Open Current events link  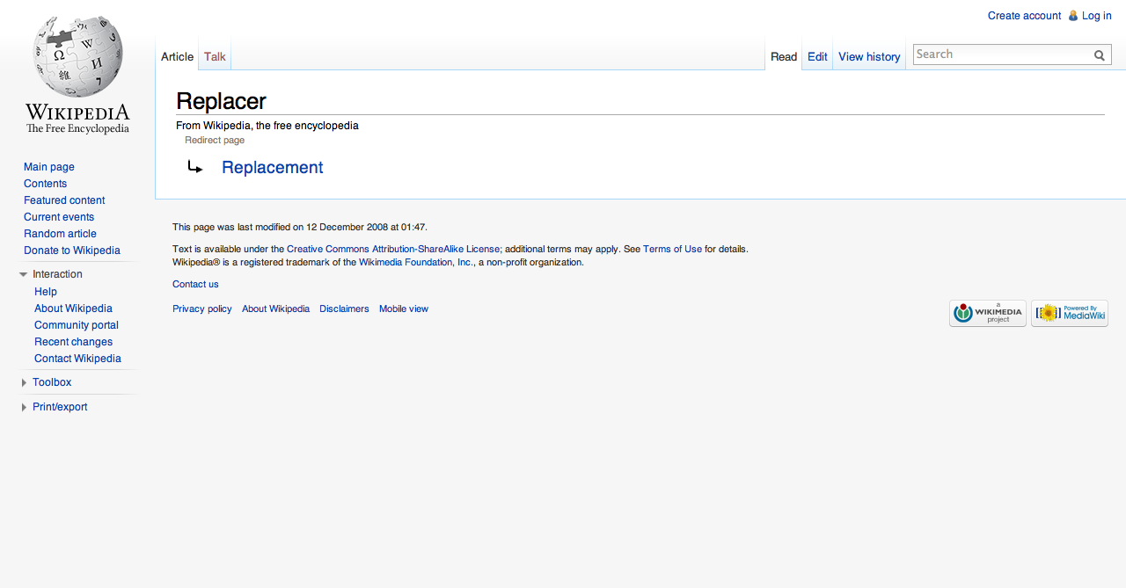click(59, 217)
